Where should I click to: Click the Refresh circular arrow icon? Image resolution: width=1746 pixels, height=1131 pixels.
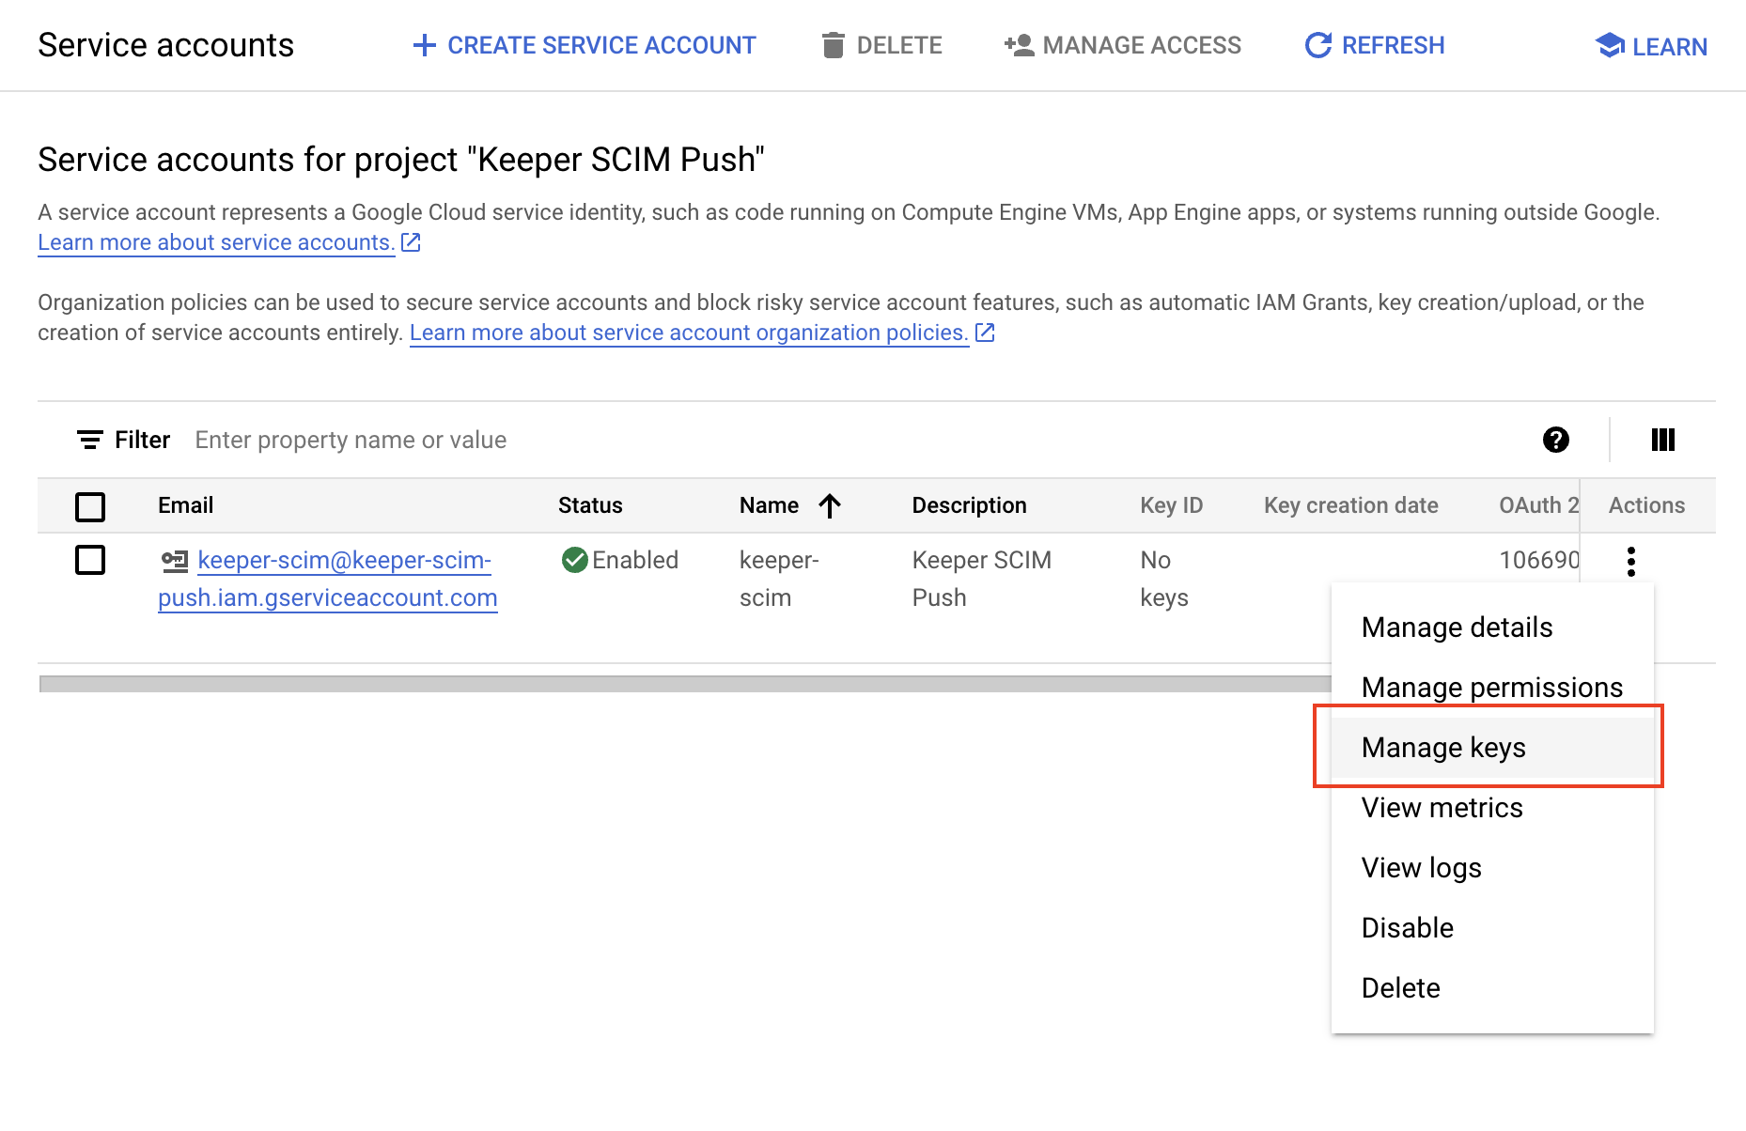(x=1318, y=45)
